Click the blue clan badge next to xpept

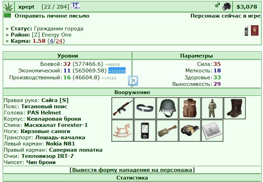click(x=75, y=6)
